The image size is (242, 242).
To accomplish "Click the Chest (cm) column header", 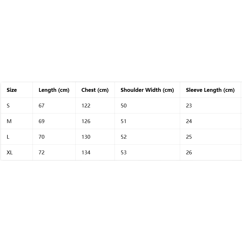I will 95,90.
